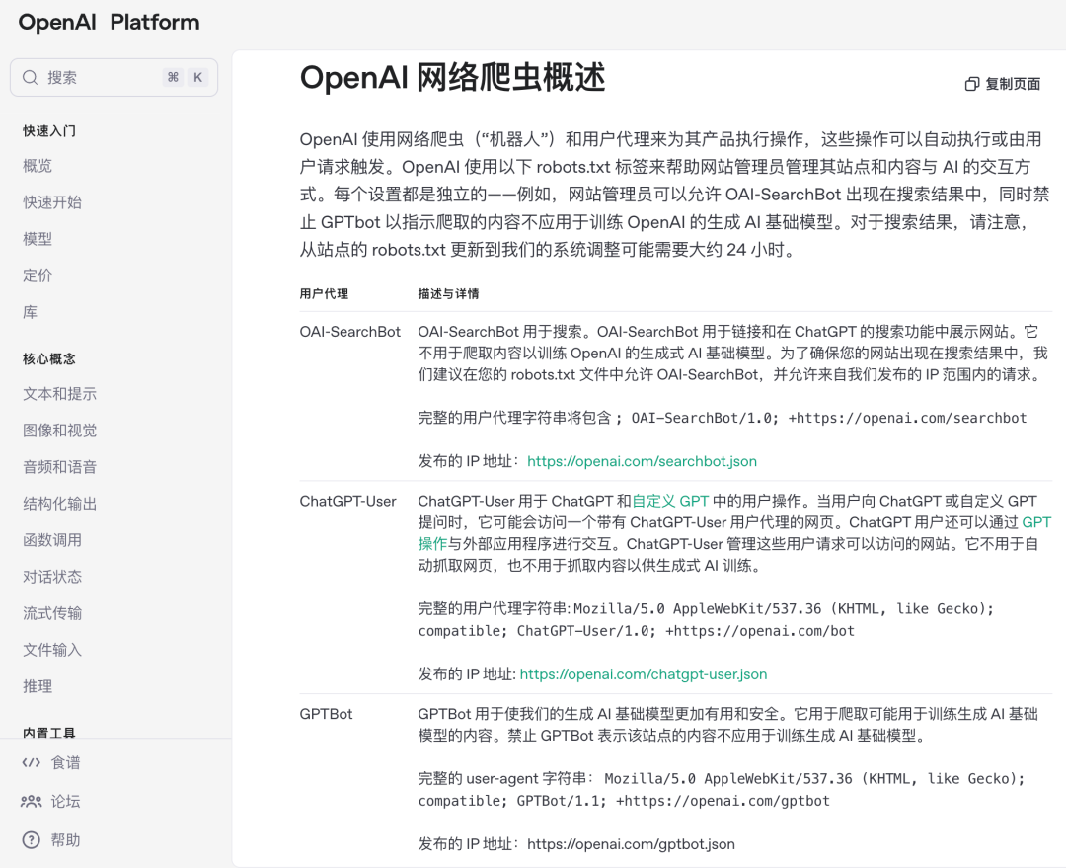Click the 内置工具 section heading
This screenshot has width=1066, height=868.
[x=49, y=733]
